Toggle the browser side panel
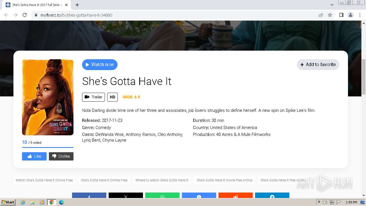 pos(341,15)
